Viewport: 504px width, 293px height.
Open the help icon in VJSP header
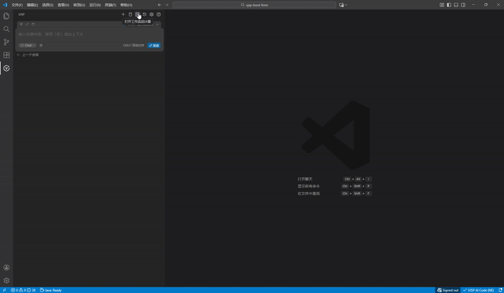[x=158, y=14]
